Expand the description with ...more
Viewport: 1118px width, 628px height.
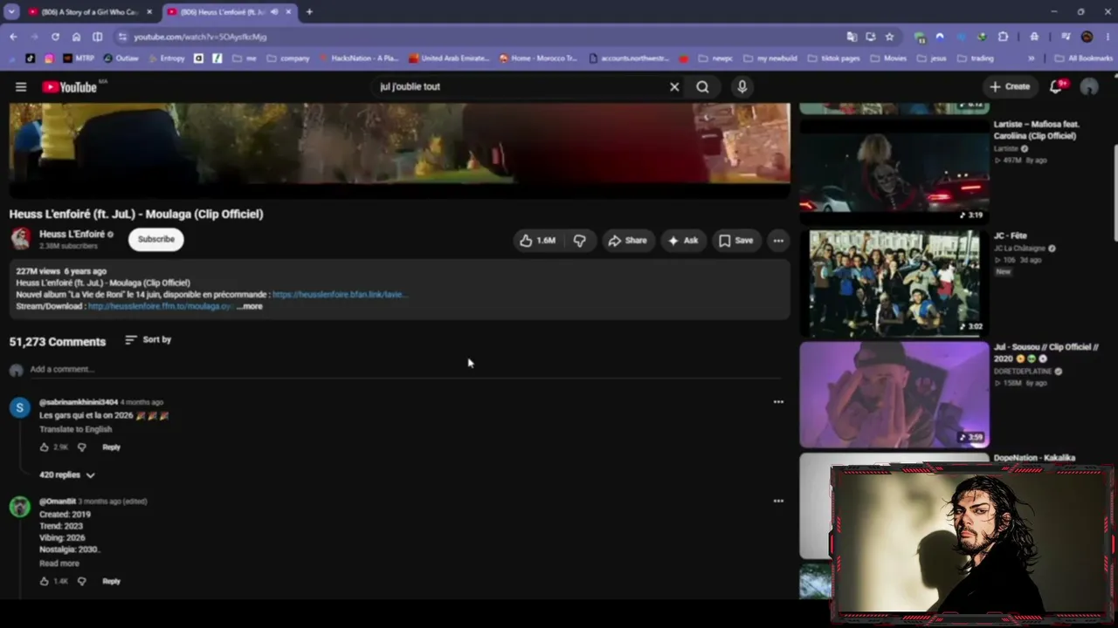250,306
